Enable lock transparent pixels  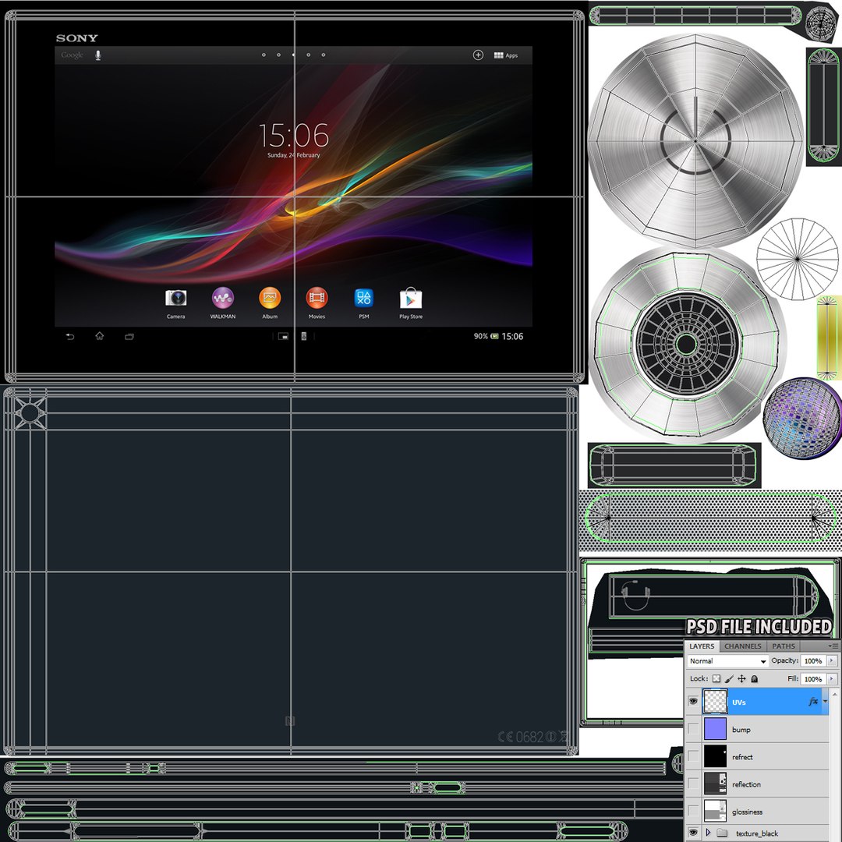pyautogui.click(x=716, y=679)
